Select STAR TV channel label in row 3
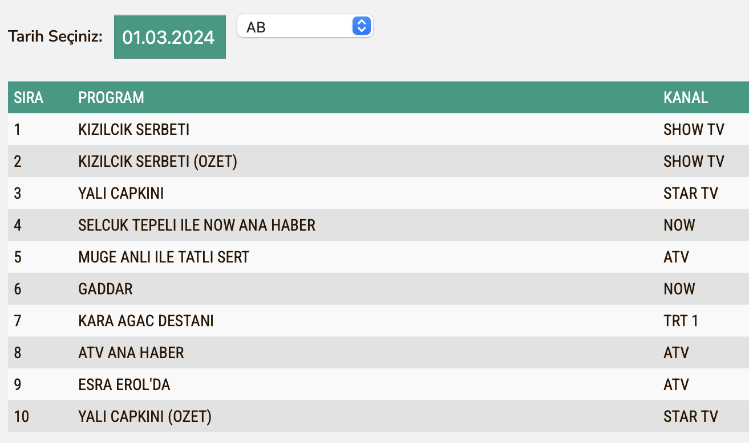Viewport: 749px width, 443px height. 691,193
